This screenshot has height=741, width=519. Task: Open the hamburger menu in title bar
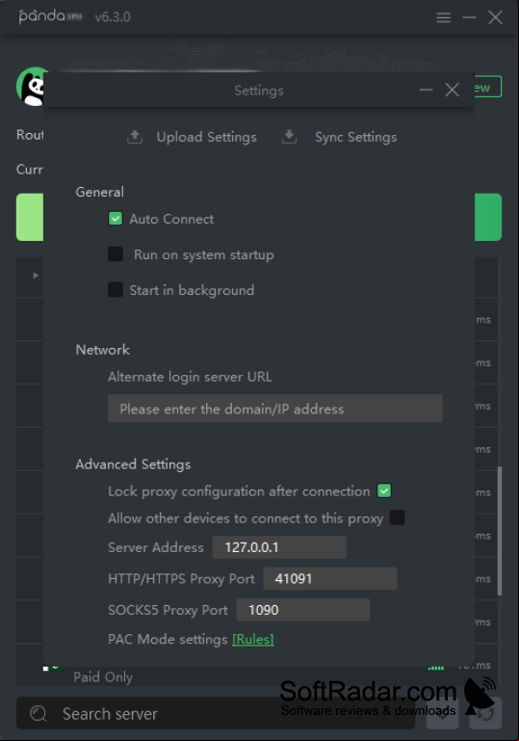[x=443, y=18]
